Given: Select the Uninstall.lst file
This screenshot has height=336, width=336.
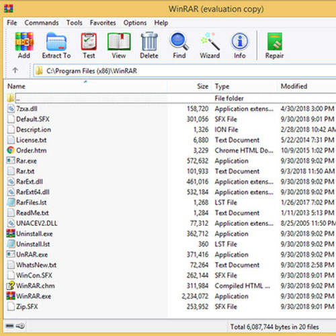Looking at the screenshot, I should 33,244.
